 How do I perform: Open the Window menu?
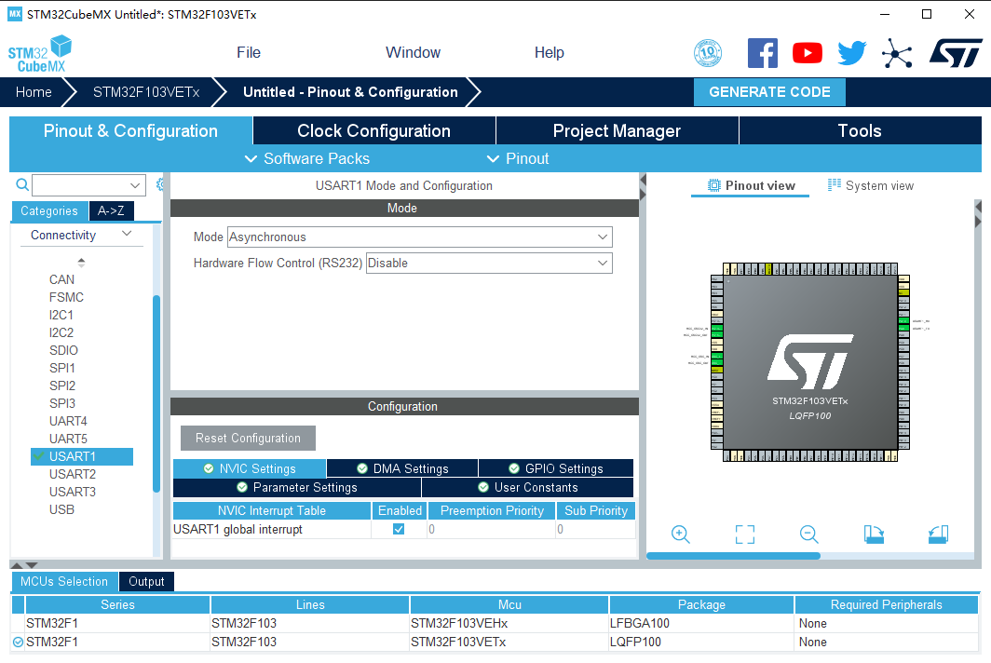414,52
